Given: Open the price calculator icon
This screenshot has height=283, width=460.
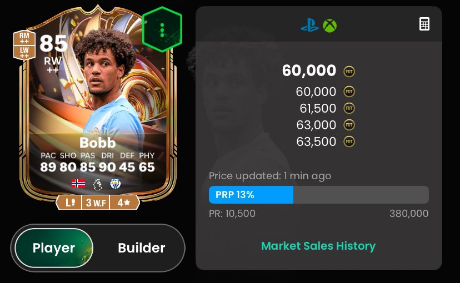Looking at the screenshot, I should coord(424,24).
